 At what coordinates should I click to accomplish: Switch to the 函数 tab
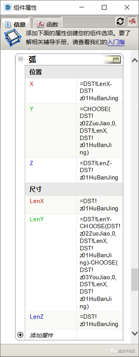(48, 24)
